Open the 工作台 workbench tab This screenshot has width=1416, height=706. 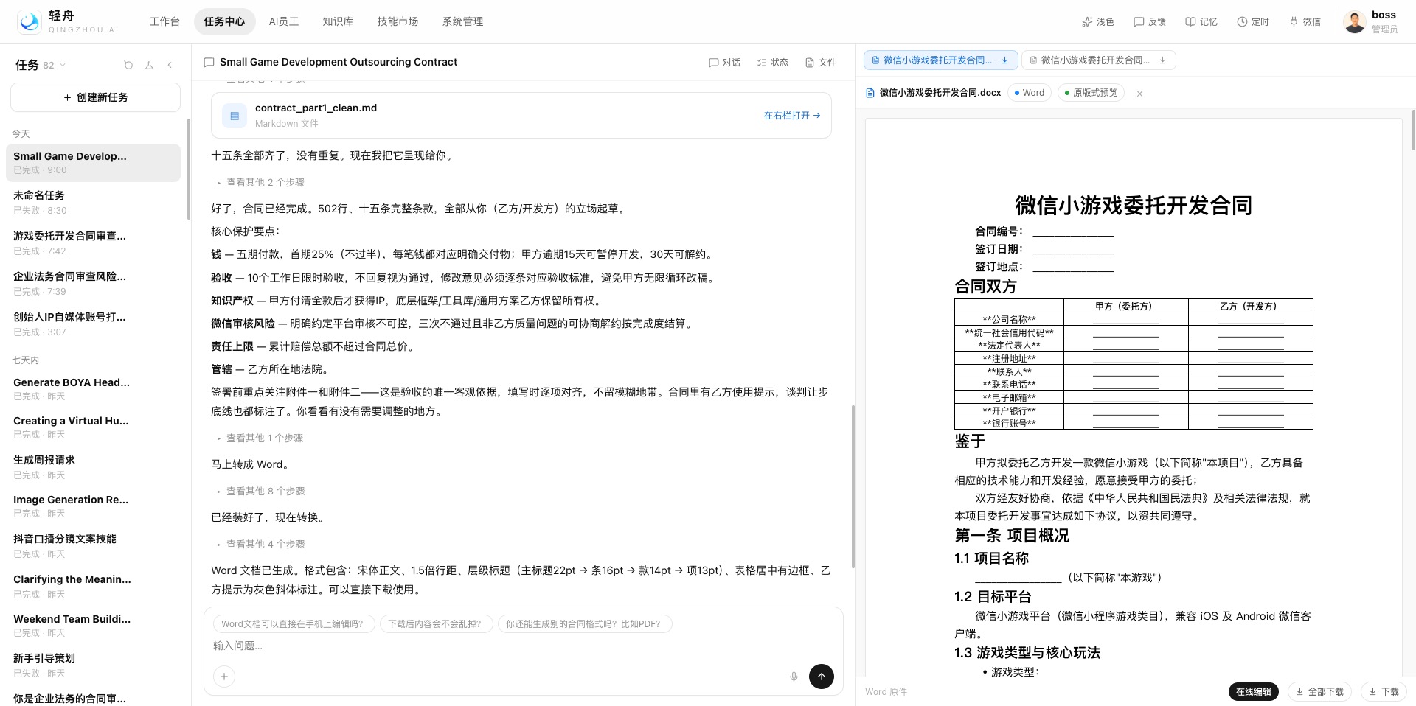pyautogui.click(x=164, y=21)
